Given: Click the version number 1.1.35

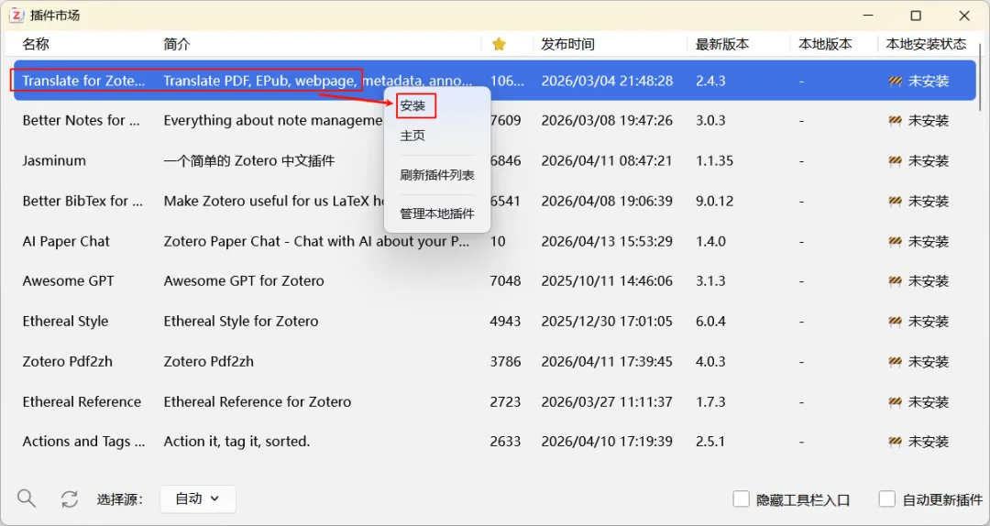Looking at the screenshot, I should click(x=715, y=161).
